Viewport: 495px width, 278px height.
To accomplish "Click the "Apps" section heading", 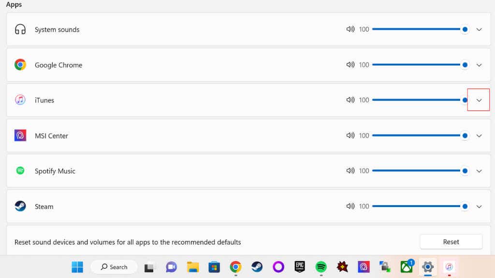I will tap(14, 5).
